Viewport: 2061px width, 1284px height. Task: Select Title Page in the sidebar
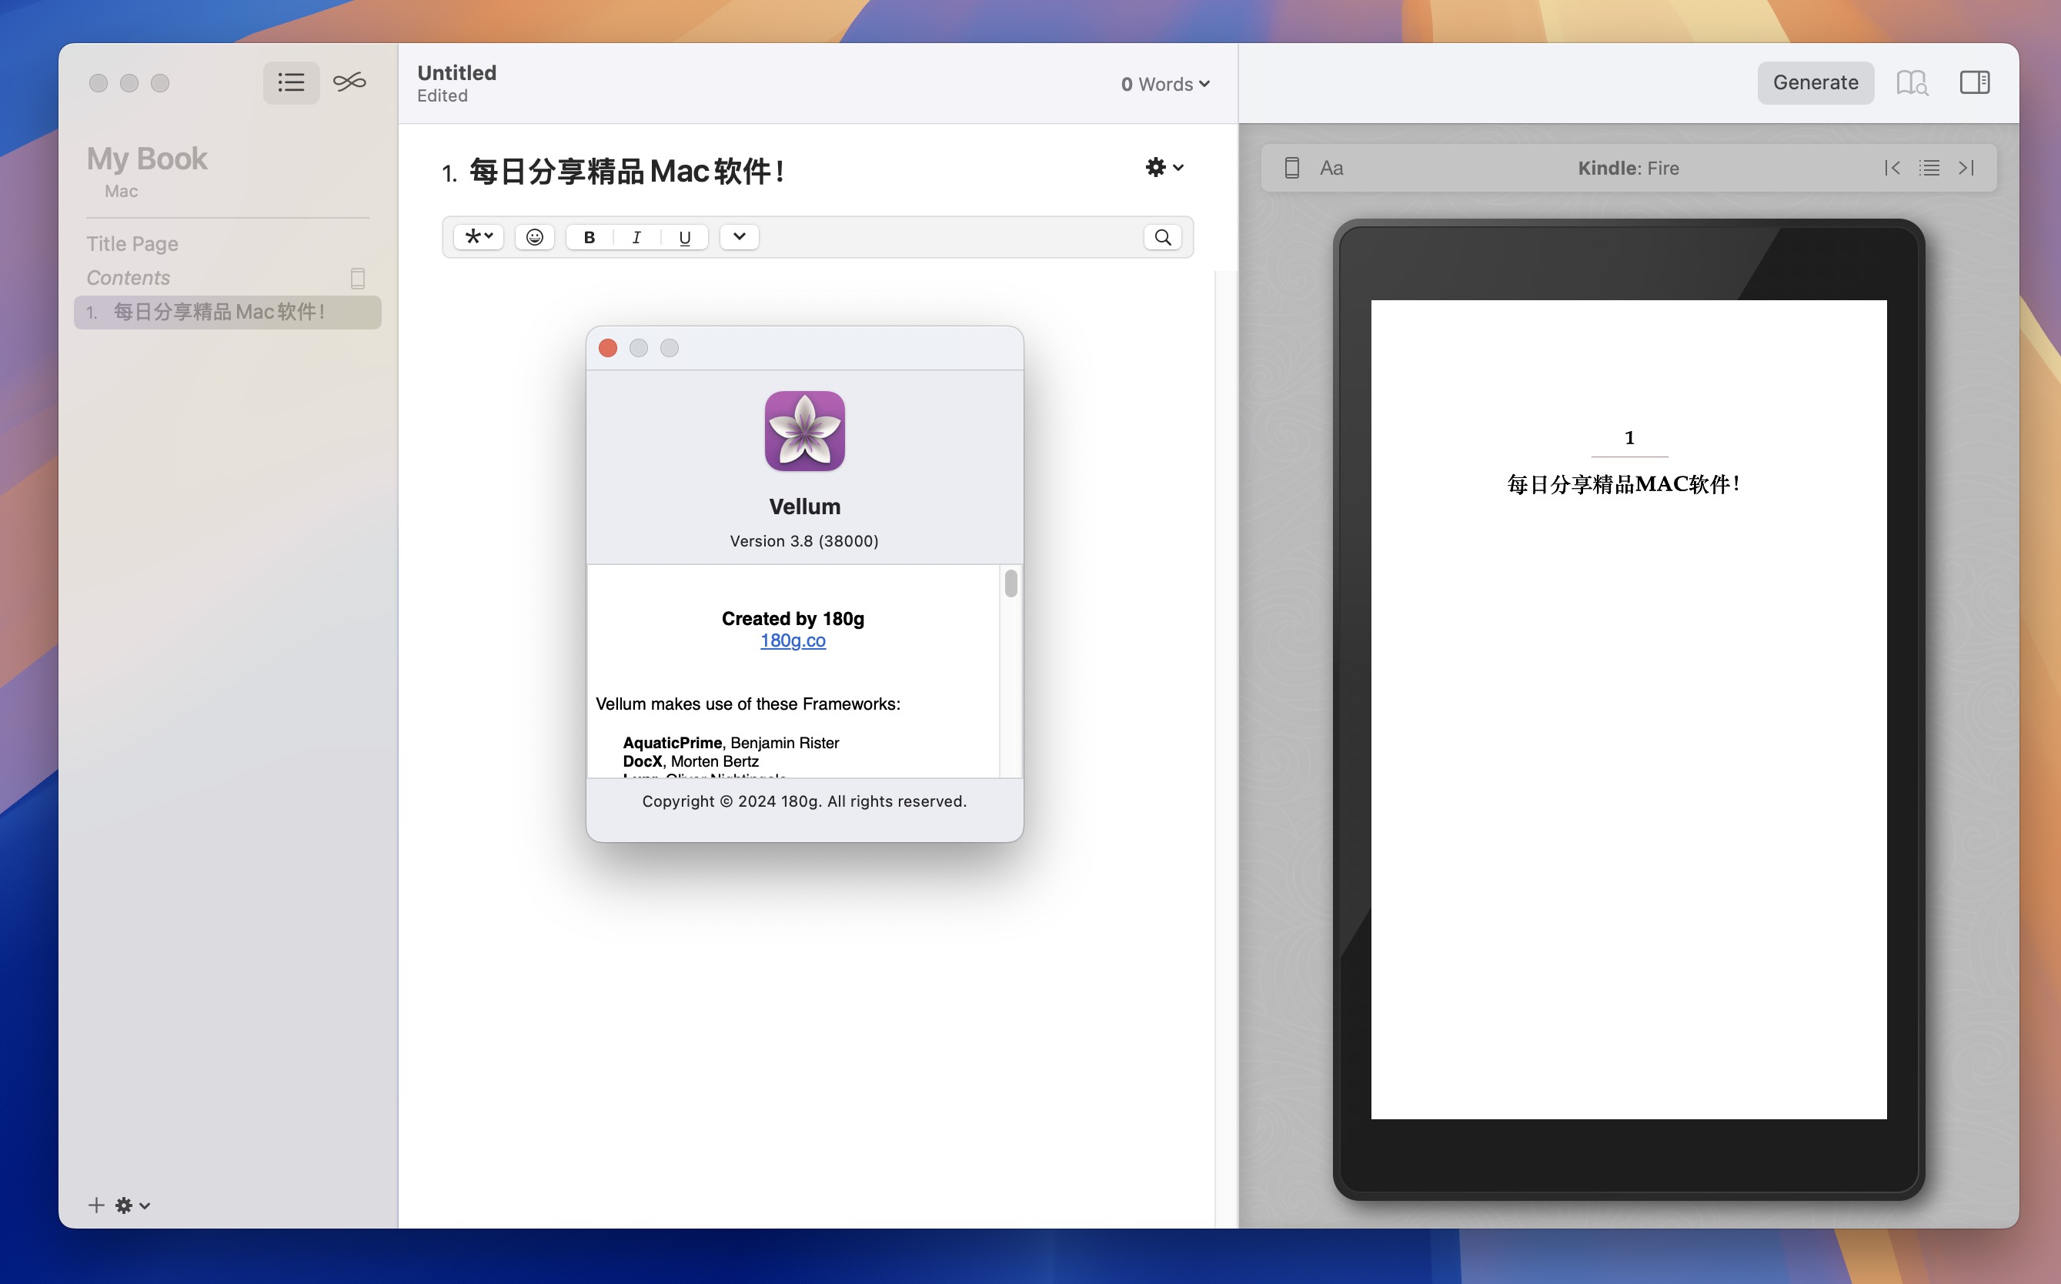point(132,244)
